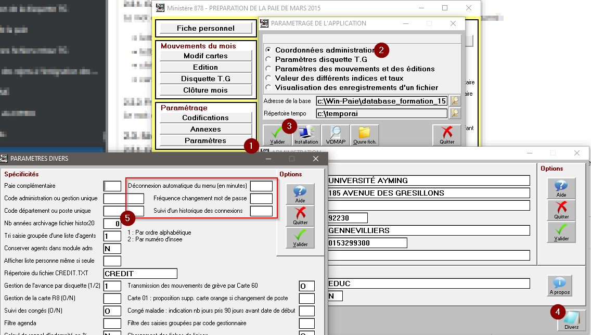
Task: Click the Répertoire du fichier CREDIT.TXT field
Action: 140,274
